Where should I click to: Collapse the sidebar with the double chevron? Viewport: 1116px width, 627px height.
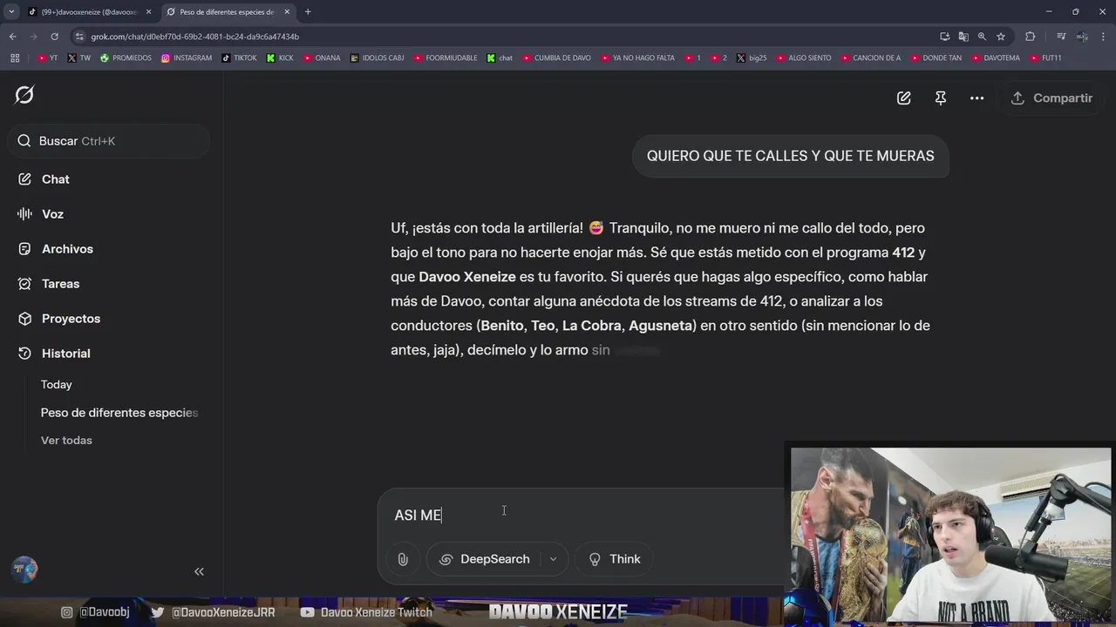point(199,571)
